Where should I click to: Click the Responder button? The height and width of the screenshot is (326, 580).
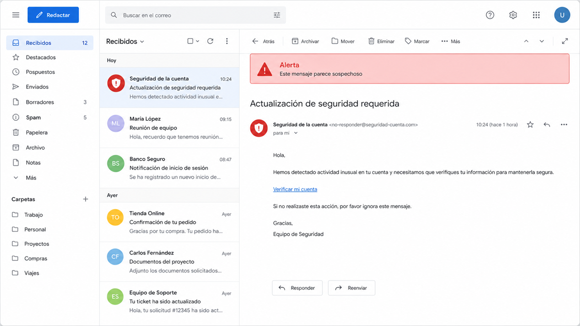coord(297,288)
